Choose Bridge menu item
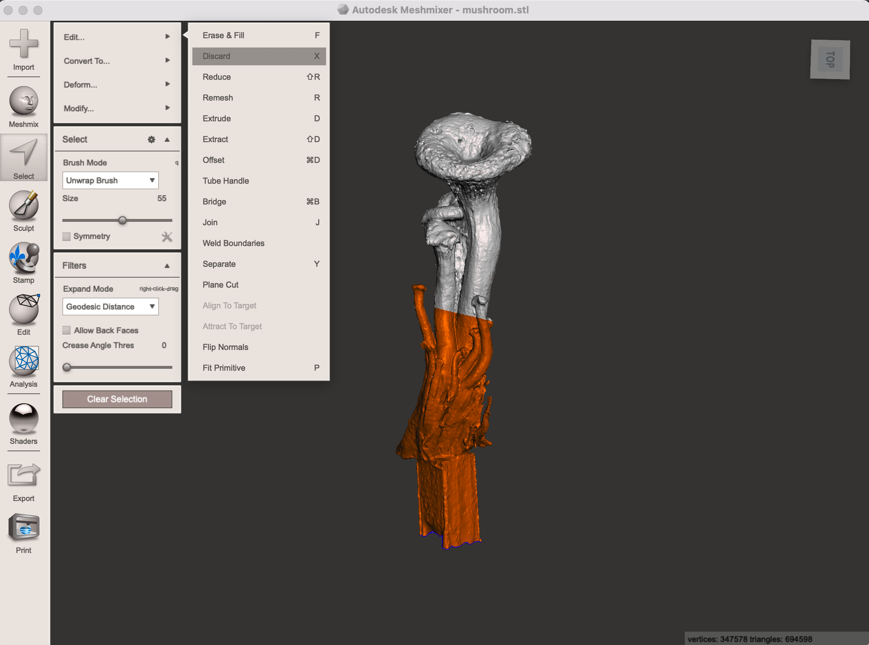Viewport: 869px width, 645px height. pos(259,202)
